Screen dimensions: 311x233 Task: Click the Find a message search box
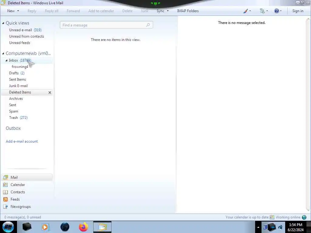click(x=106, y=25)
